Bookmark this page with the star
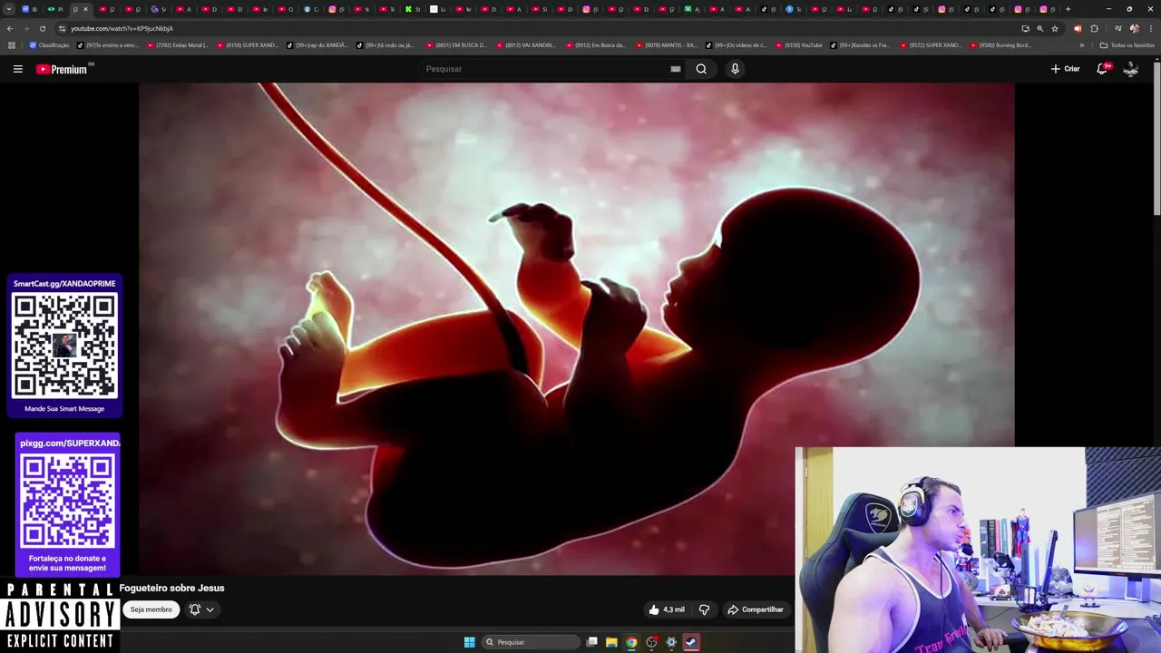1161x653 pixels. click(x=1055, y=29)
